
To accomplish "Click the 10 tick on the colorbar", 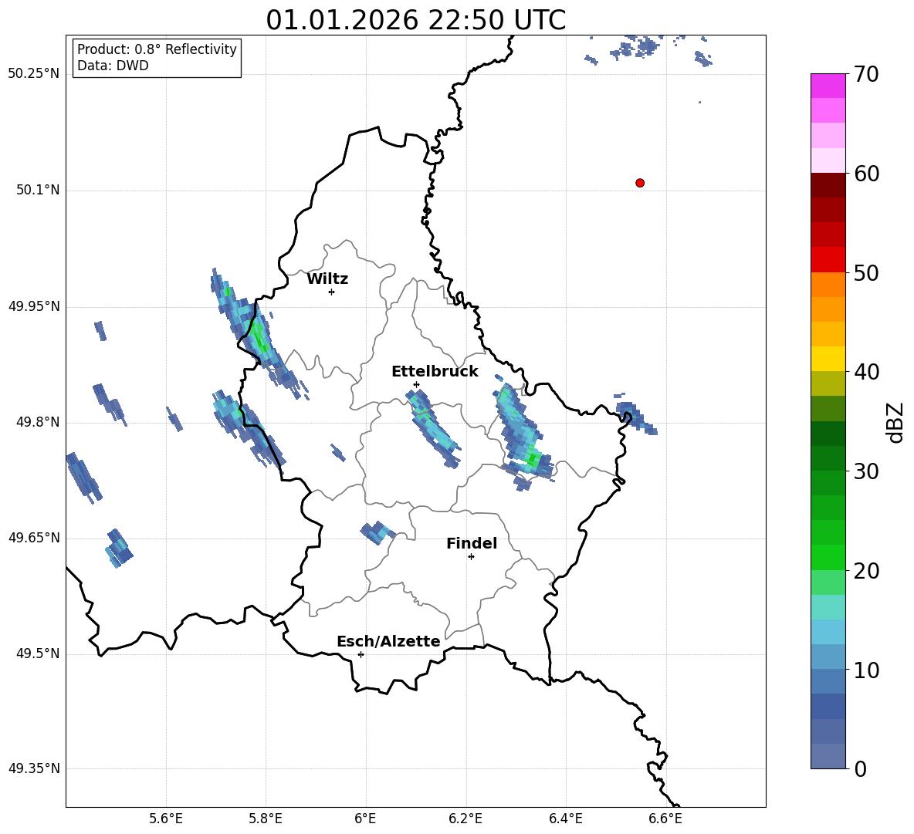I will coord(865,670).
